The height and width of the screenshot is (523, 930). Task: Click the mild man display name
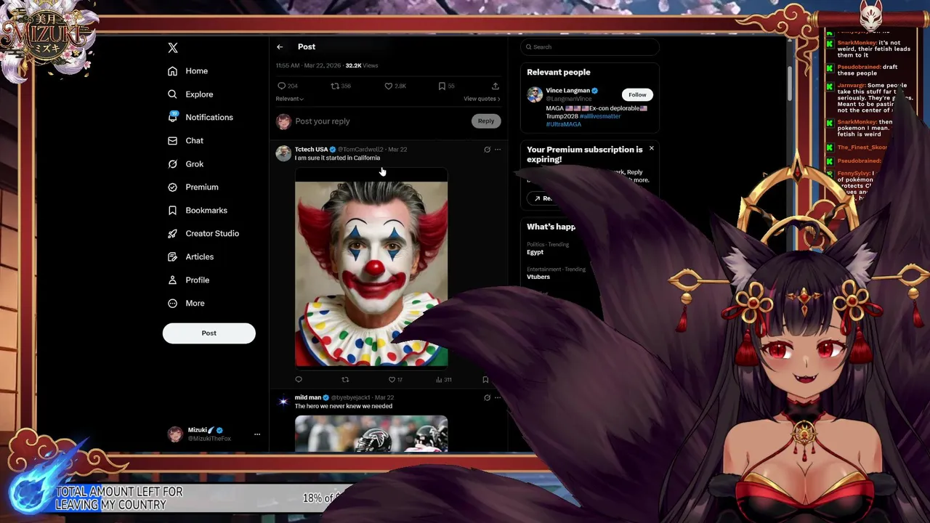click(x=308, y=398)
